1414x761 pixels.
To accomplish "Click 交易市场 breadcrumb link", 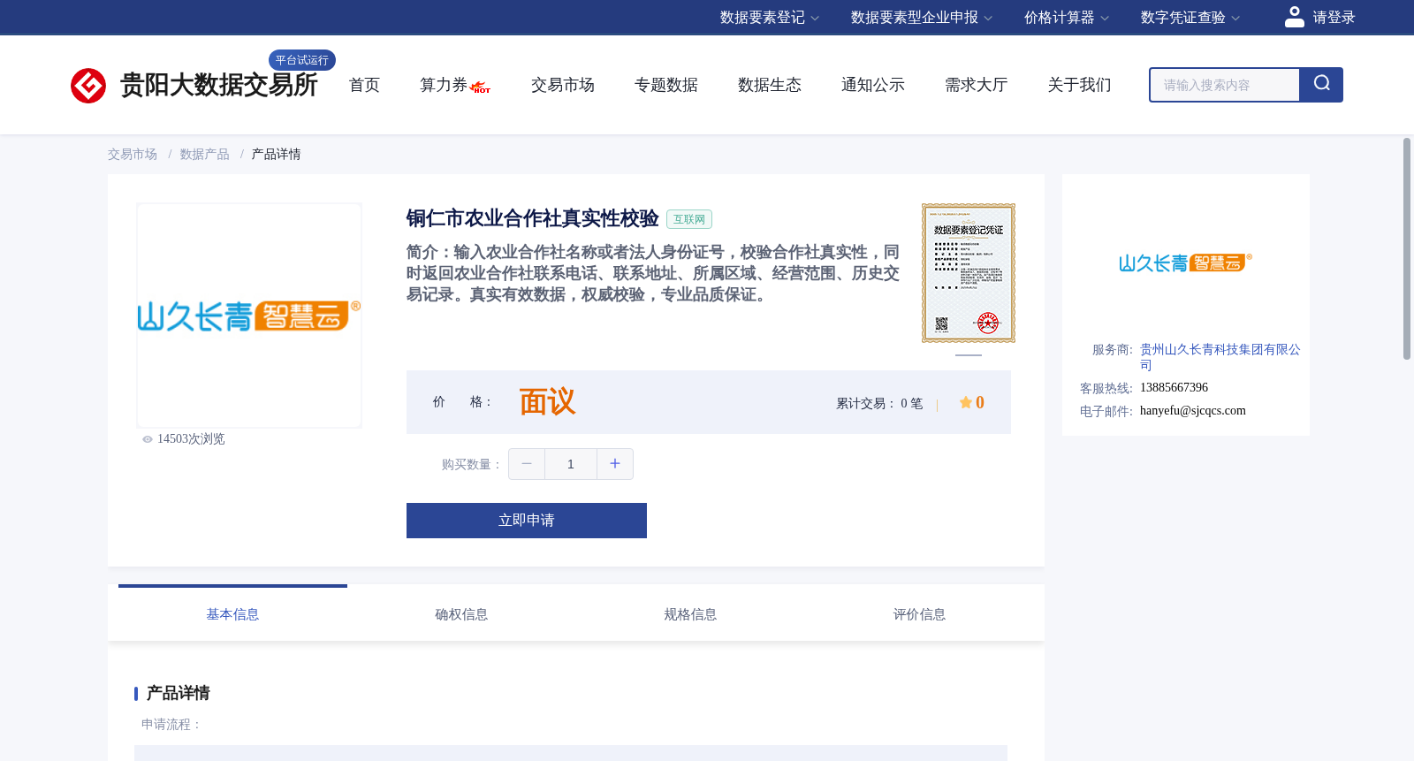I will (133, 155).
